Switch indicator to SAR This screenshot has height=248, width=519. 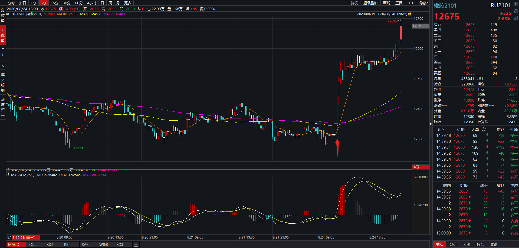pos(85,244)
